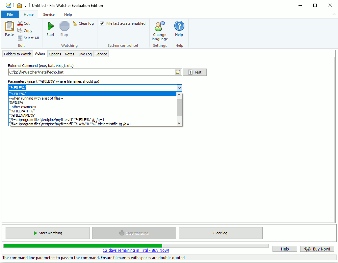Screen dimensions: 338x263
Task: Switch to the Live Log tab
Action: tap(85, 54)
